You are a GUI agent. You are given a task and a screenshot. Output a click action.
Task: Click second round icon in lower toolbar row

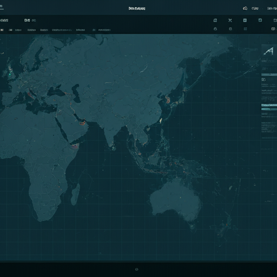(x=230, y=29)
